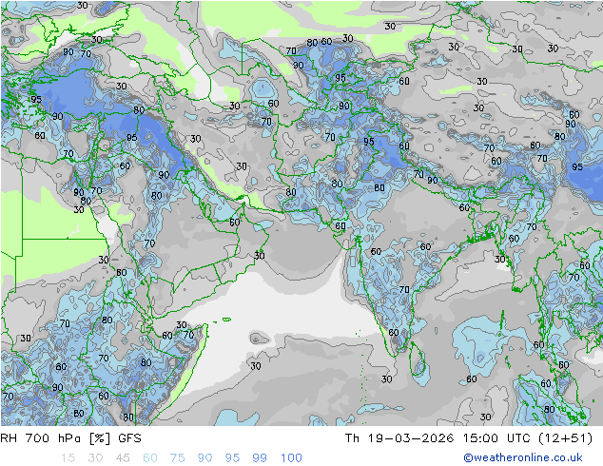This screenshot has width=603, height=466.
Task: Click the date "Th 19-03-2026"
Action: [399, 438]
